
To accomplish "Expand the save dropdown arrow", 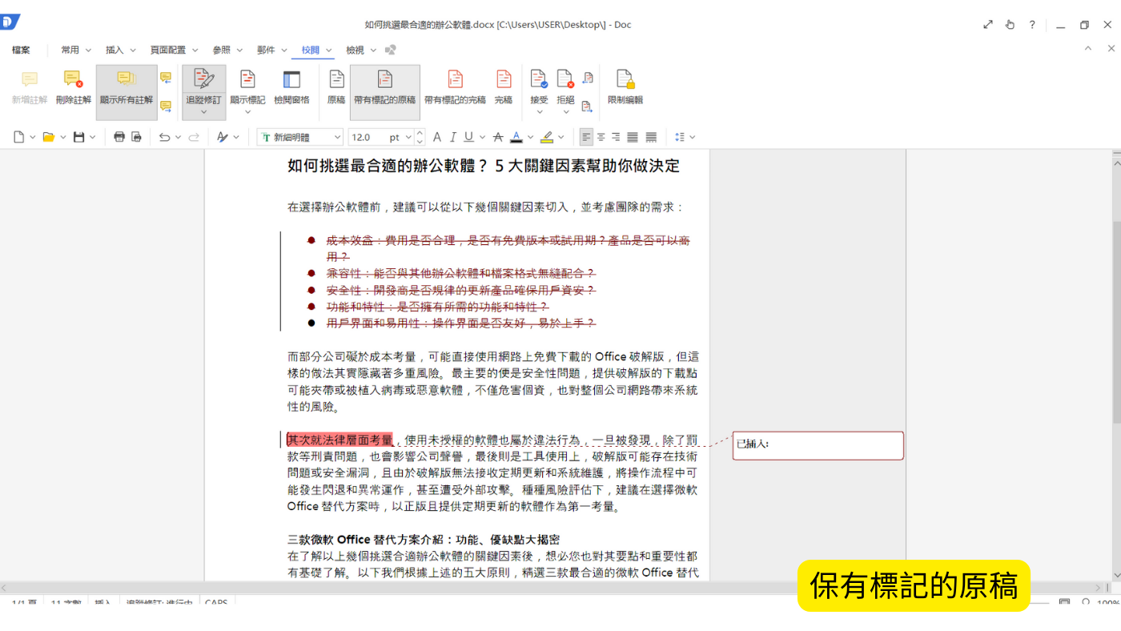I will click(x=92, y=137).
